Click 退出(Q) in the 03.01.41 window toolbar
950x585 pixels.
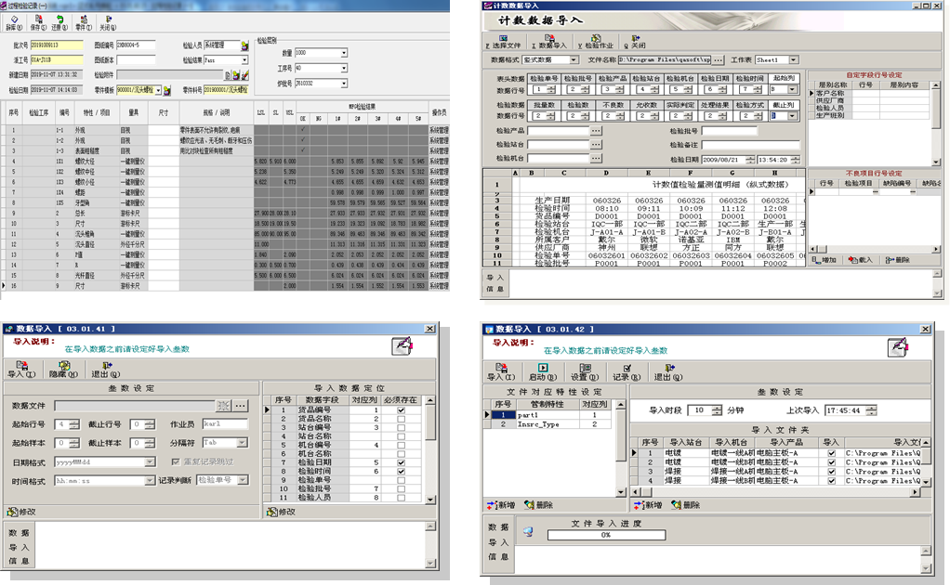coord(106,370)
